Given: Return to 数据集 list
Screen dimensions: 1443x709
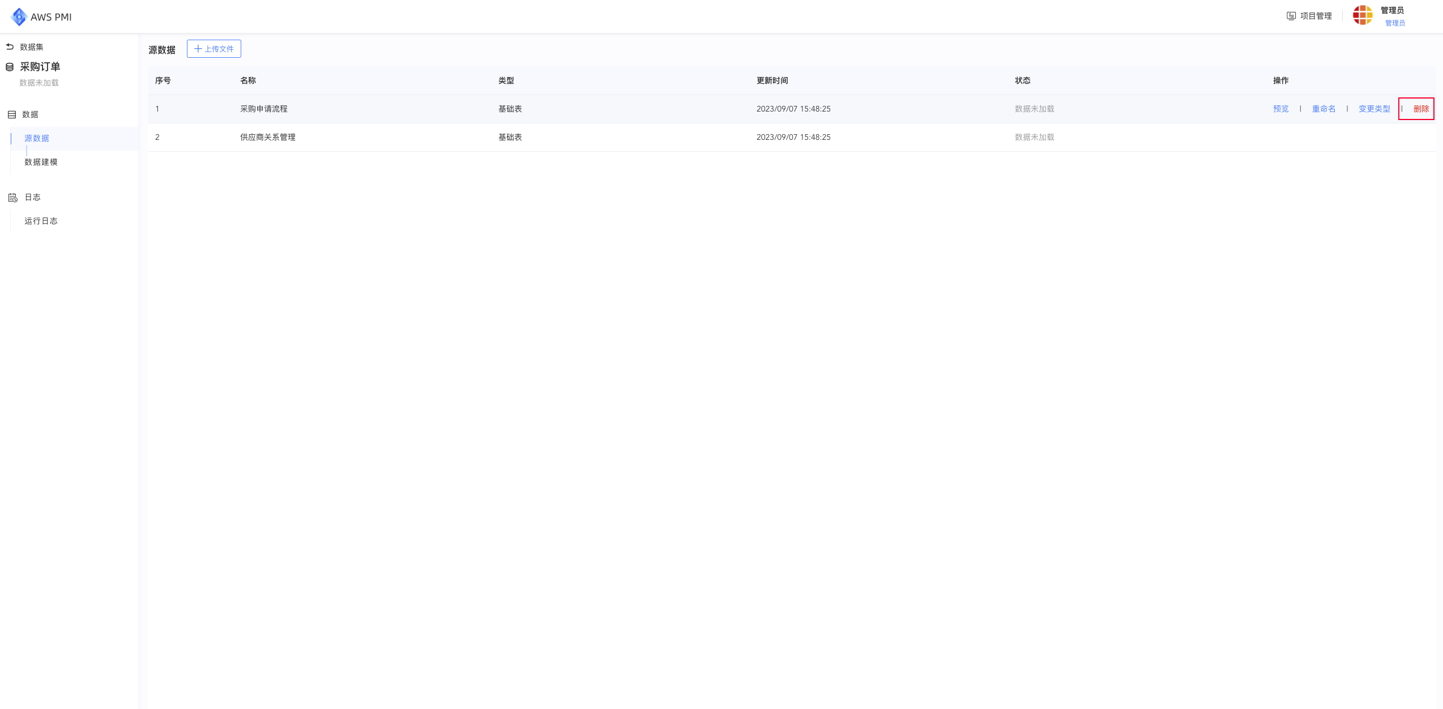Looking at the screenshot, I should pyautogui.click(x=32, y=47).
